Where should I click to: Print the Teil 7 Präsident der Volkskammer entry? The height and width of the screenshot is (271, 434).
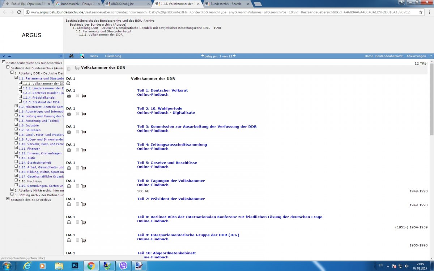point(69,204)
